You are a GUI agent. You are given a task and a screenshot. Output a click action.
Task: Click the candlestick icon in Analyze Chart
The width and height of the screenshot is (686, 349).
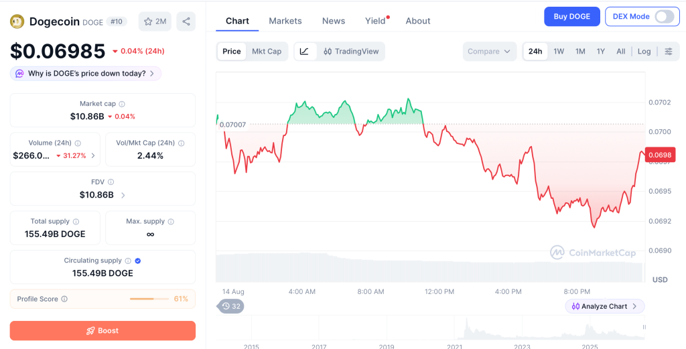[575, 307]
